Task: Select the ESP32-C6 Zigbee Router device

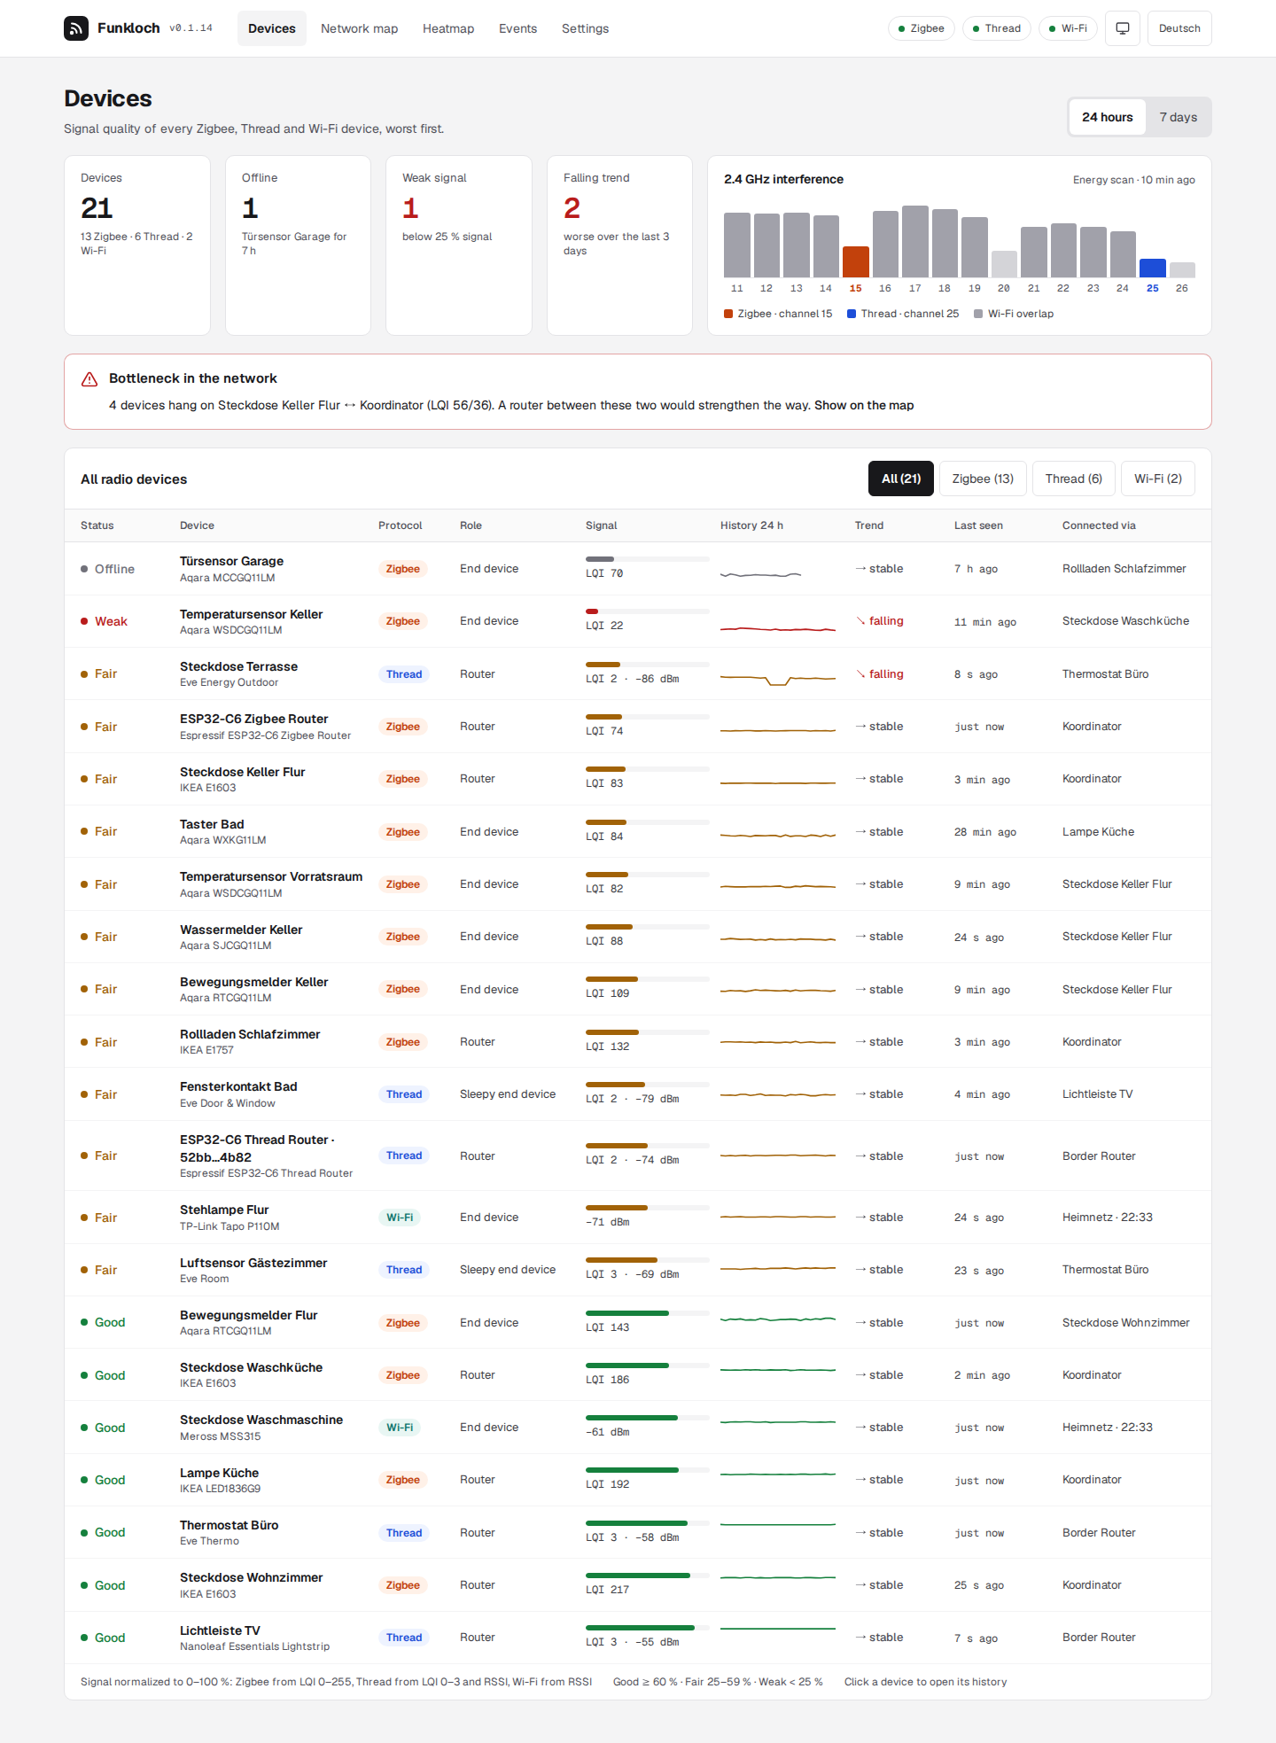Action: 638,727
